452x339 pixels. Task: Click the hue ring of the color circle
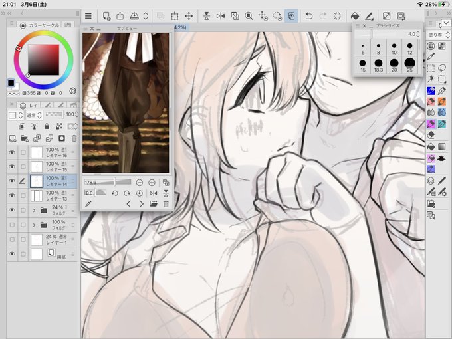43,33
